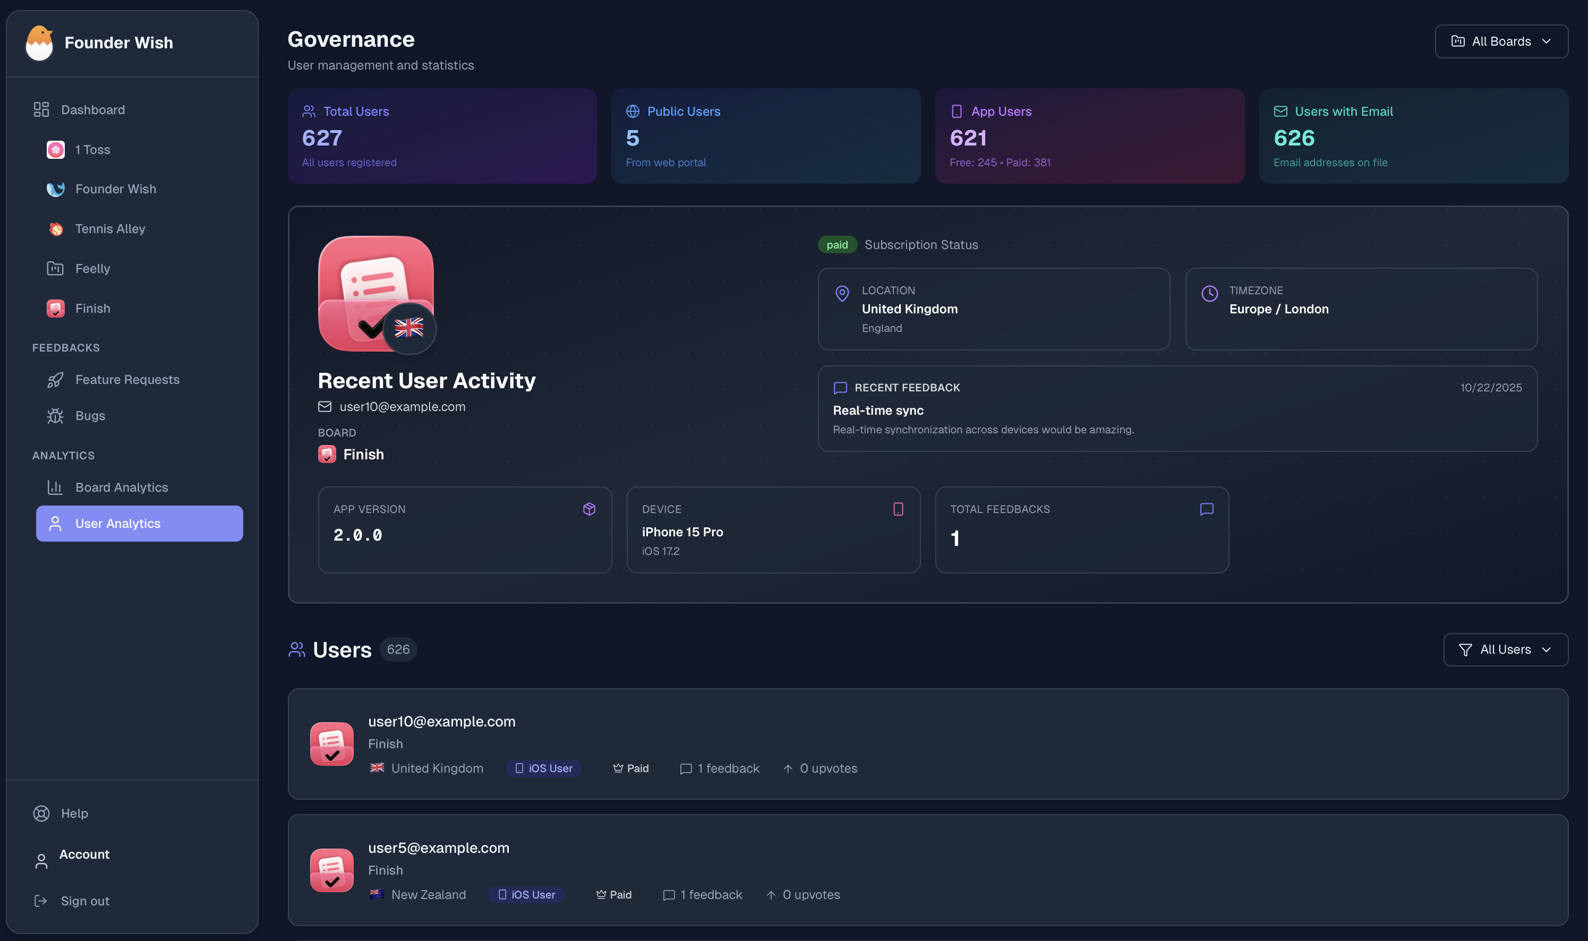Click the Board Analytics chart icon
The width and height of the screenshot is (1588, 941).
click(55, 487)
